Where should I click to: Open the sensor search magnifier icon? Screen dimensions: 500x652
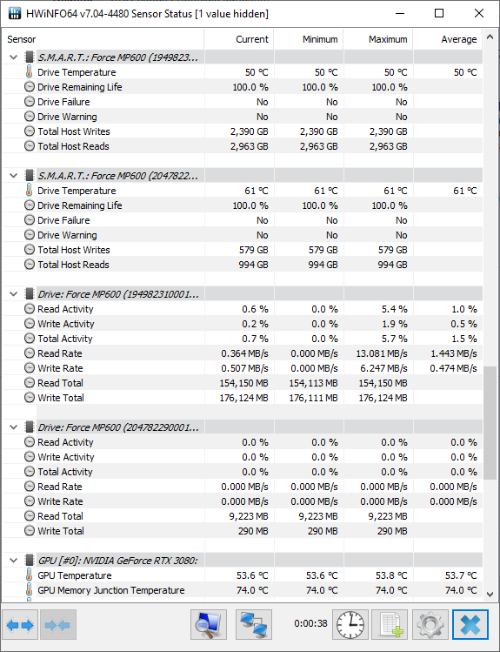209,624
